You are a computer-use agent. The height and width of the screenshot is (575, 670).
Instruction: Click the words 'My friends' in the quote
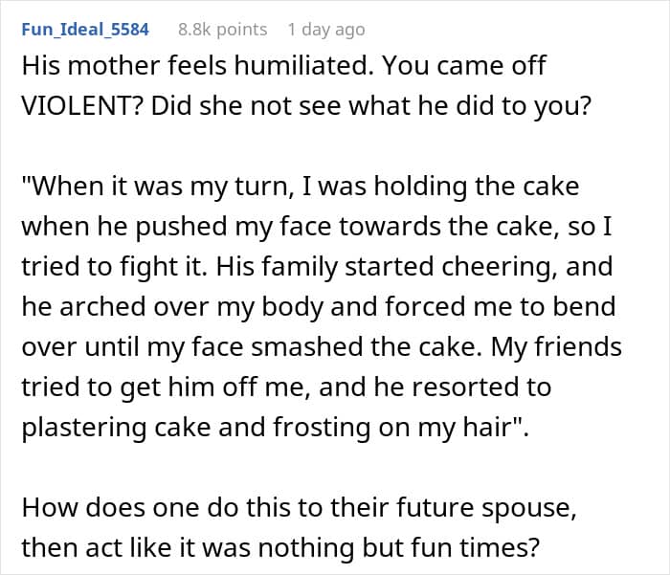click(556, 346)
